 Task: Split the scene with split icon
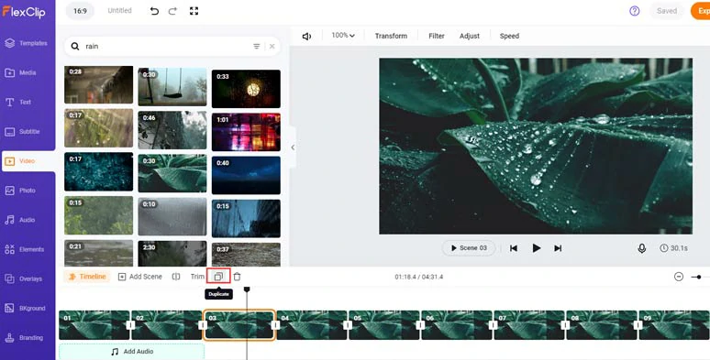(x=176, y=277)
